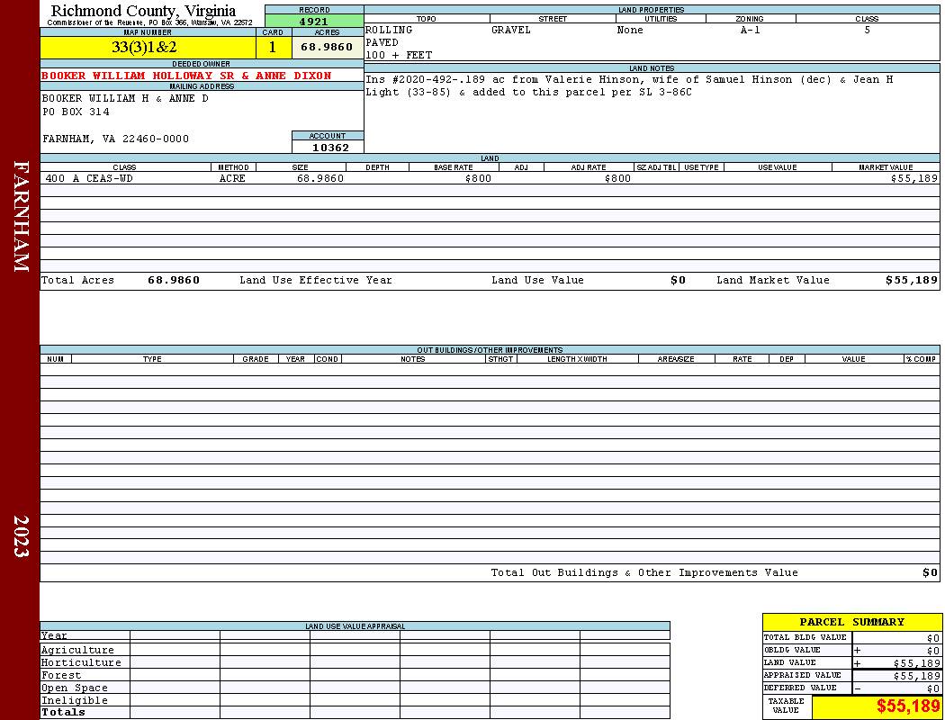Click Land Use Effective Year label

[315, 280]
